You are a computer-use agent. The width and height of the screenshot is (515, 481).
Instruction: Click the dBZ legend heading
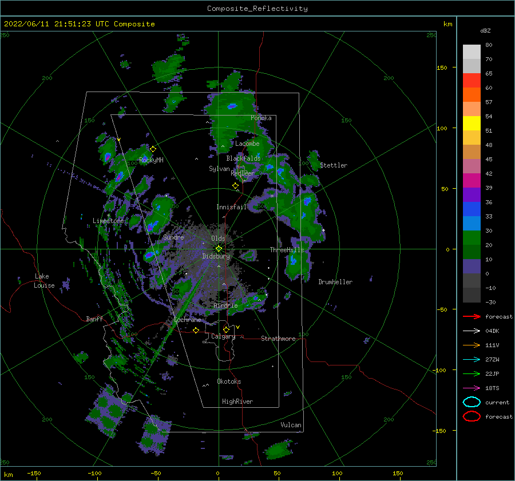pos(485,30)
